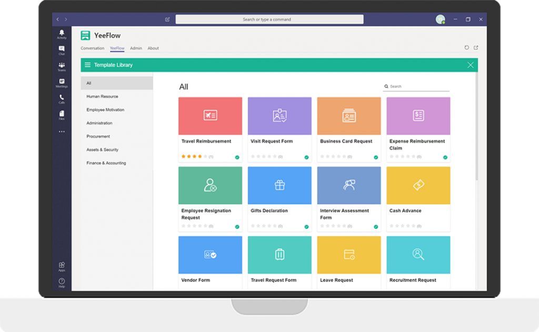Click the compose new message icon
539x332 pixels.
(167, 19)
